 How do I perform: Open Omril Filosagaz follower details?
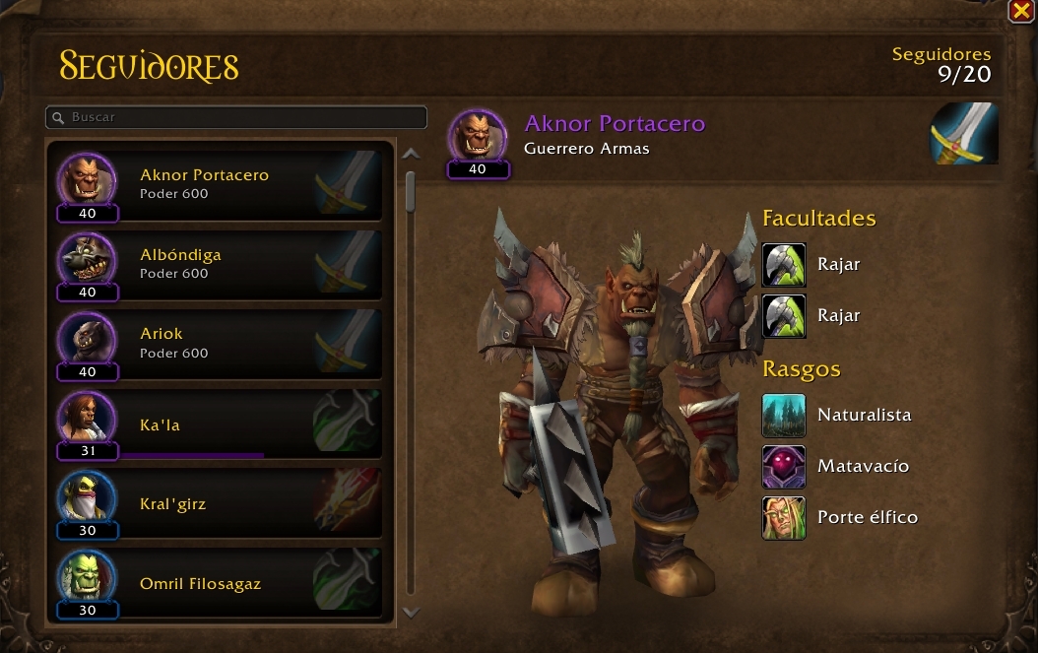pos(217,583)
